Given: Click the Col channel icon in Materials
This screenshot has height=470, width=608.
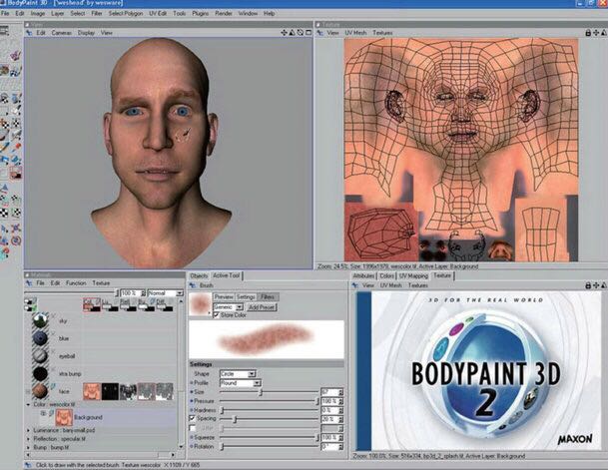Looking at the screenshot, I should pyautogui.click(x=92, y=304).
